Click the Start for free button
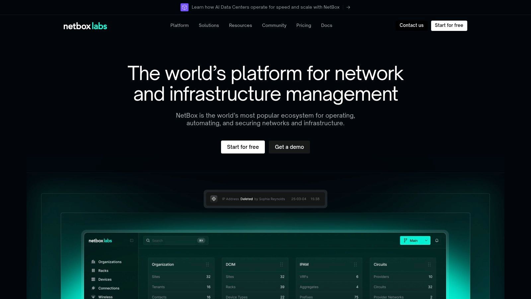The width and height of the screenshot is (531, 299). (x=243, y=147)
